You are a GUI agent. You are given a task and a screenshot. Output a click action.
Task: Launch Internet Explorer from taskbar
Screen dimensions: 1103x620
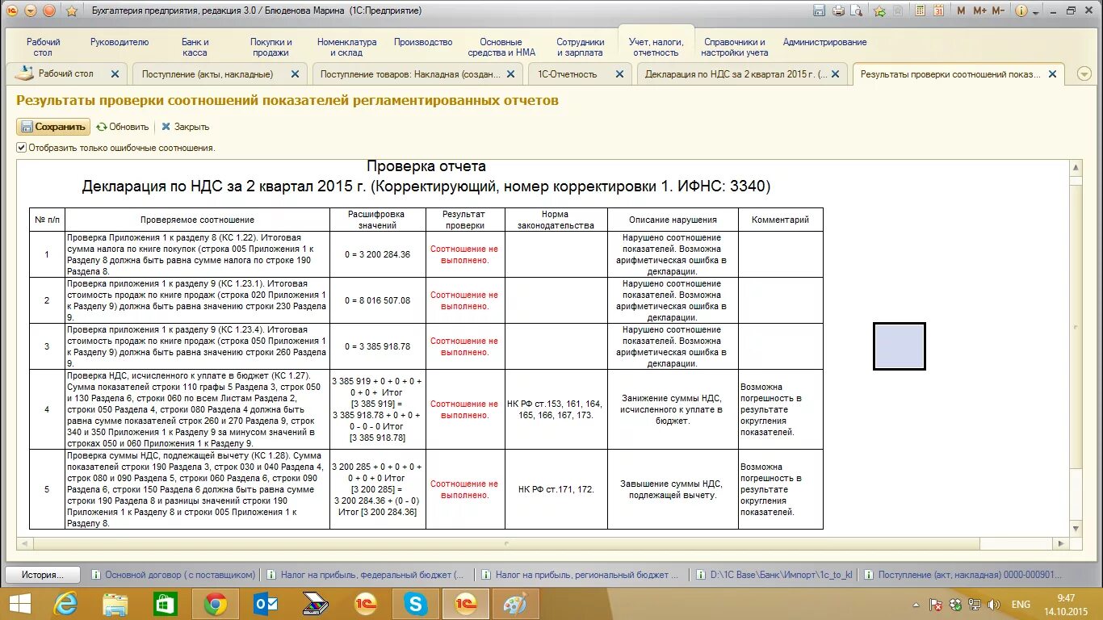(66, 604)
